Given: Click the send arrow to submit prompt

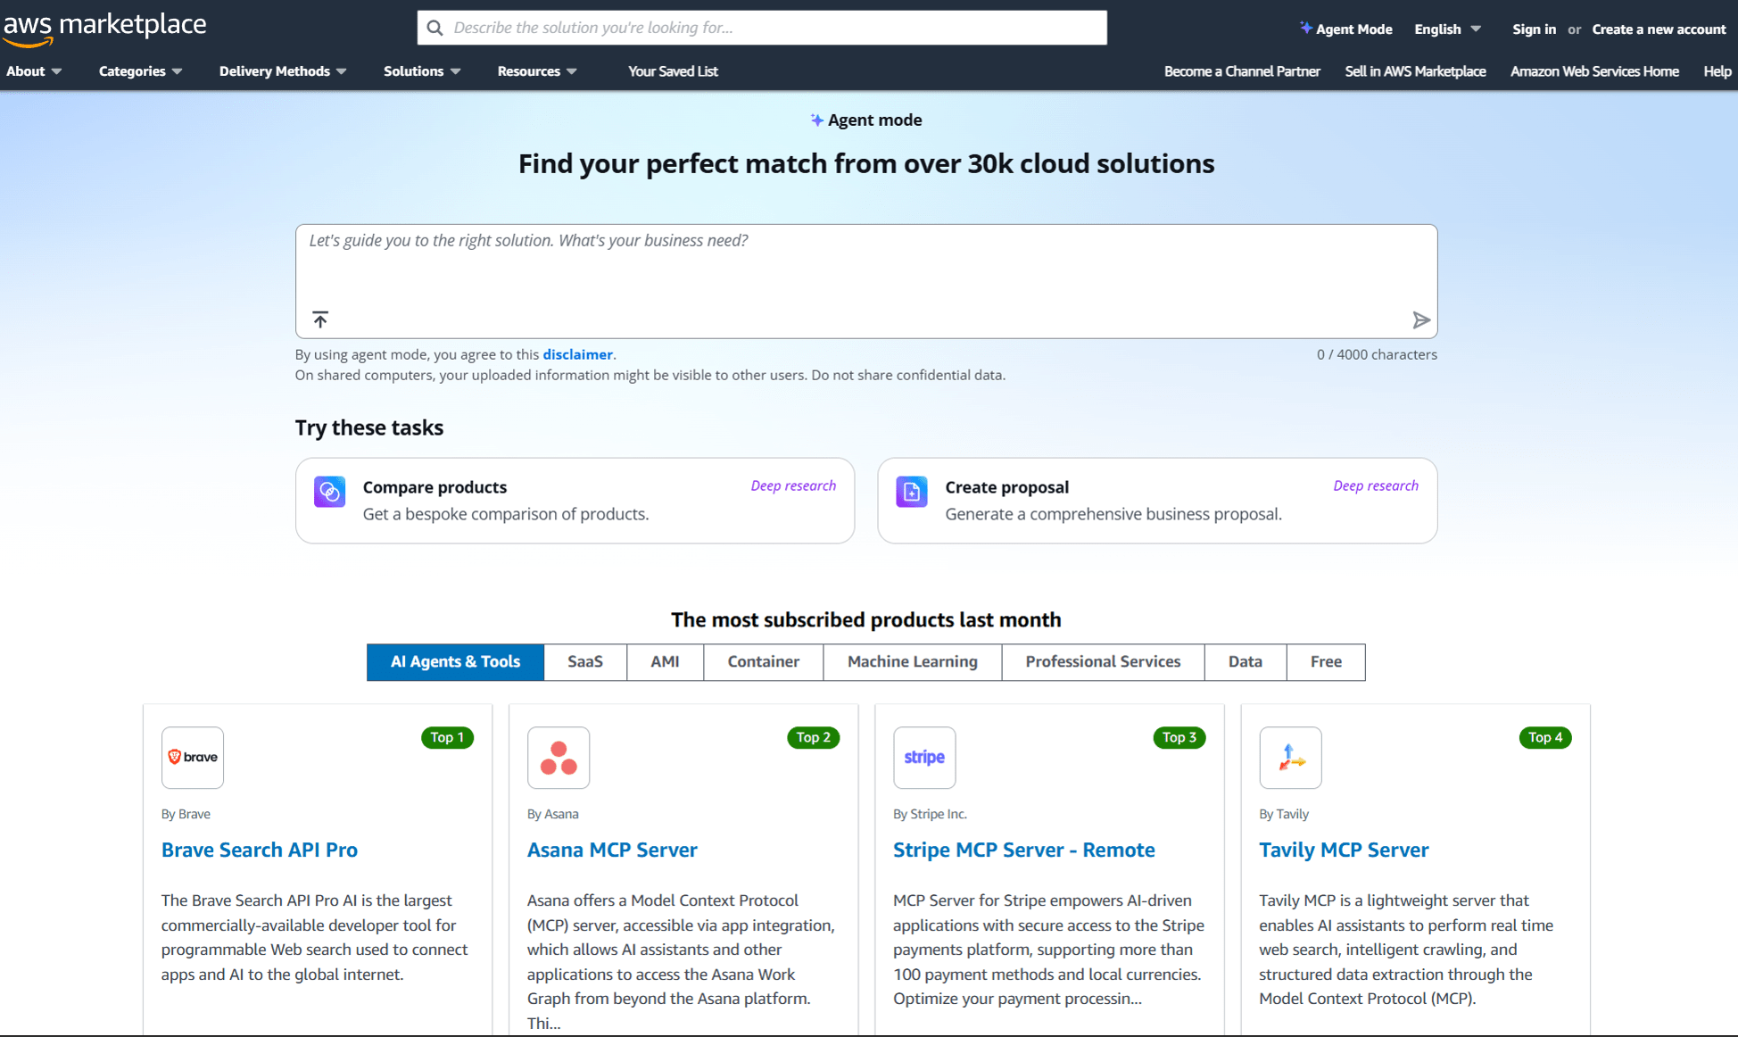Looking at the screenshot, I should pos(1421,319).
